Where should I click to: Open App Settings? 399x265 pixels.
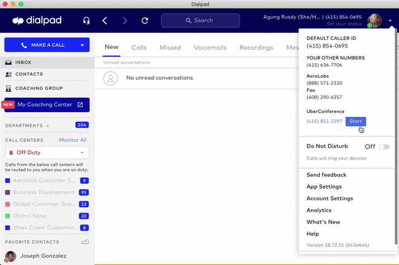324,187
